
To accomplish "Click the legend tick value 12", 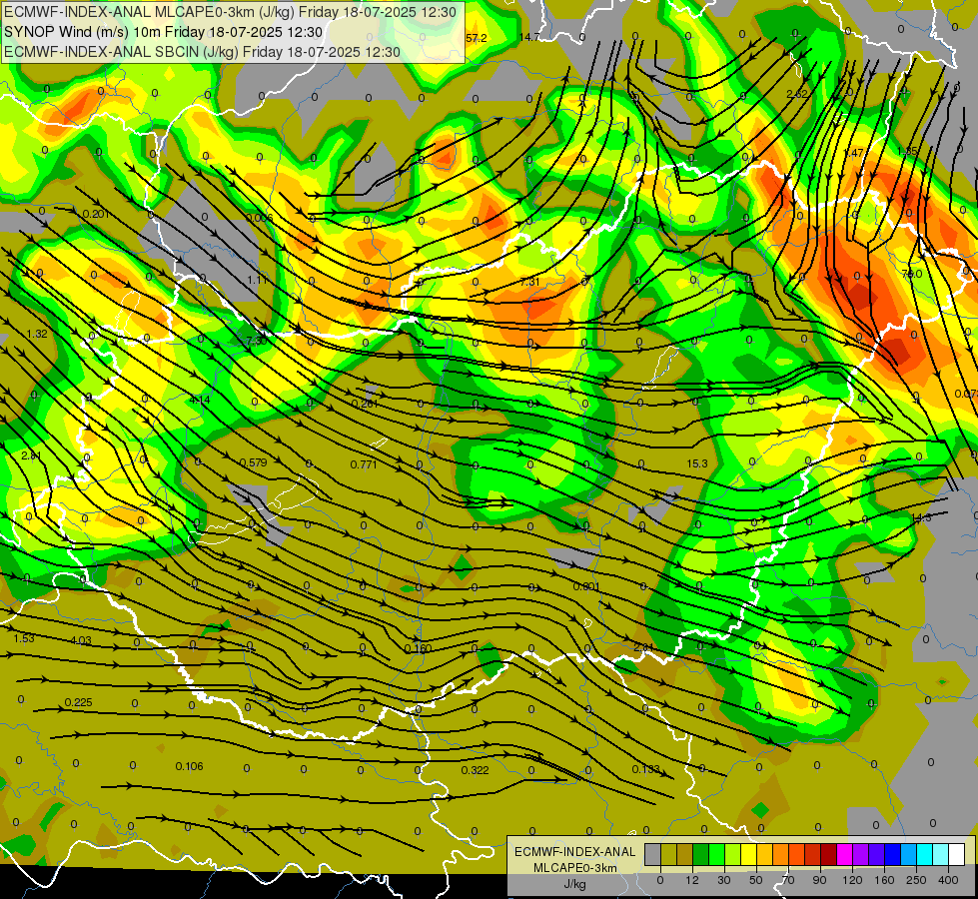I will (x=692, y=880).
